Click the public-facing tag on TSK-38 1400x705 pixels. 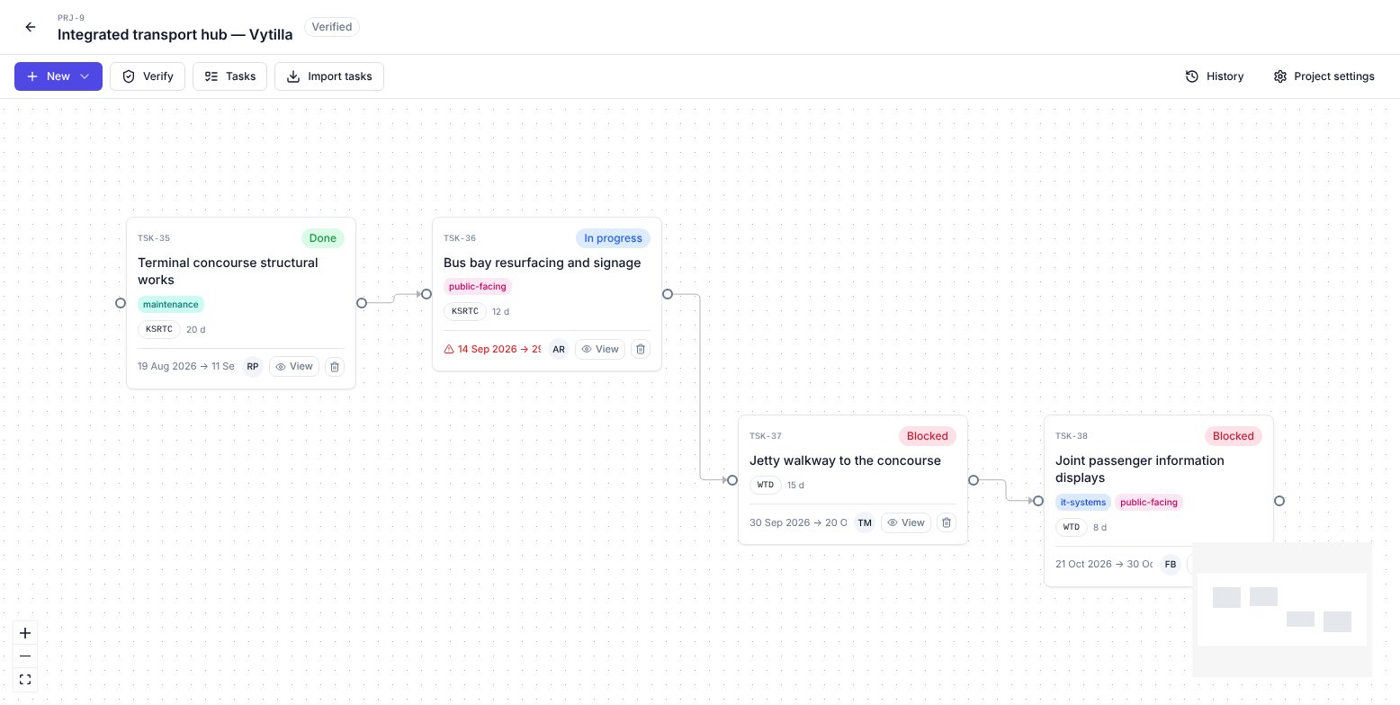(1149, 503)
